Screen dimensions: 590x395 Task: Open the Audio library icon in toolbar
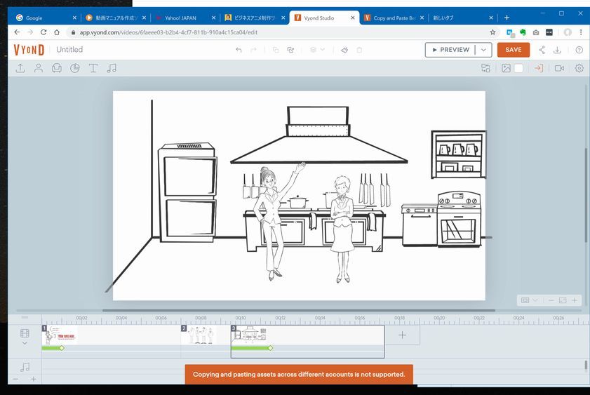point(112,68)
